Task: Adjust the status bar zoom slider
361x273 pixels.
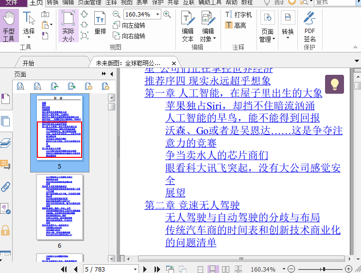Action: pos(324,269)
